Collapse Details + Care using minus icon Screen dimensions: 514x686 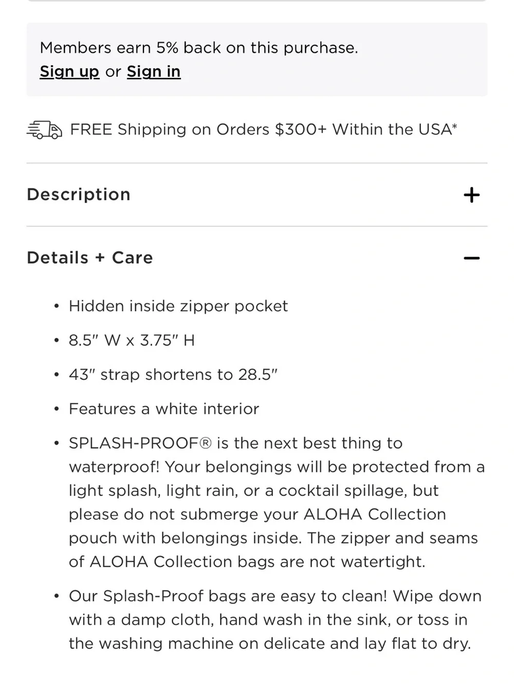point(471,258)
